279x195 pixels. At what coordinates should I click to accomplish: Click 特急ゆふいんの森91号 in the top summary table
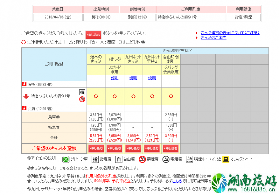pos(191,17)
